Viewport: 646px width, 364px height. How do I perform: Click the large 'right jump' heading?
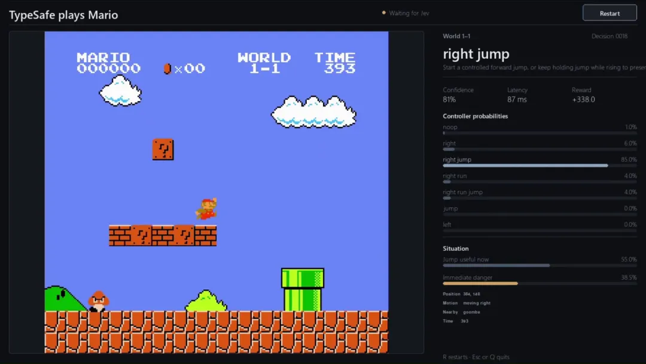click(476, 54)
